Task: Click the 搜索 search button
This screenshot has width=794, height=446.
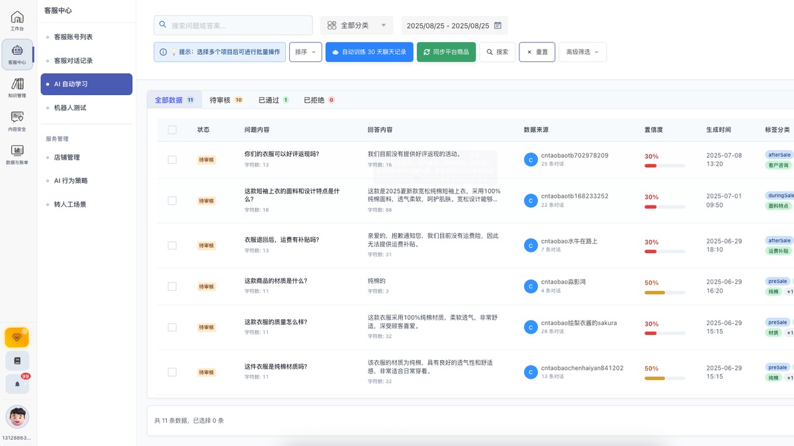Action: [497, 52]
